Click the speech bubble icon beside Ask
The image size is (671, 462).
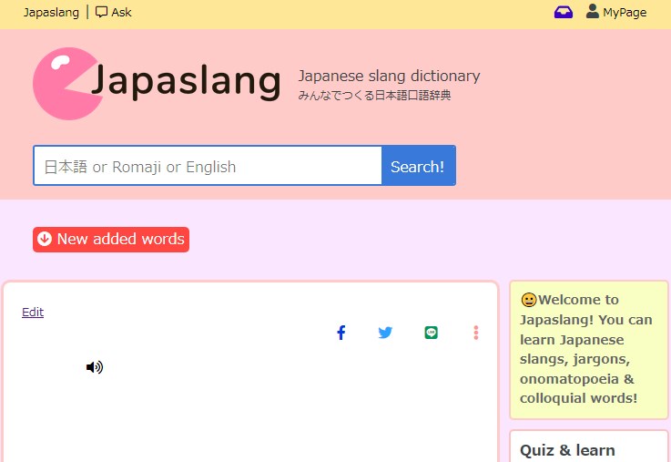coord(101,13)
